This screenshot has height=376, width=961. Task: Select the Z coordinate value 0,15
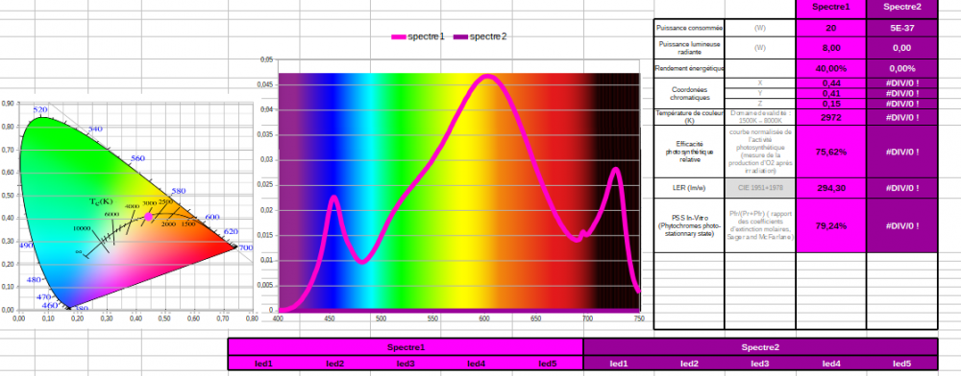coord(830,104)
